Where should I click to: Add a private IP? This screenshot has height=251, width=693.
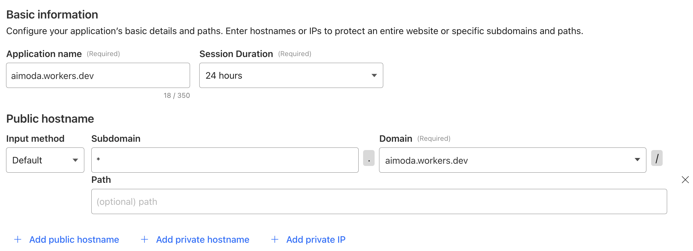pyautogui.click(x=316, y=240)
